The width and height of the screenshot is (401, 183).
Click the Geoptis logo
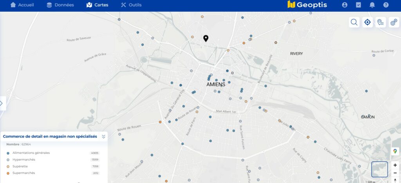(307, 5)
